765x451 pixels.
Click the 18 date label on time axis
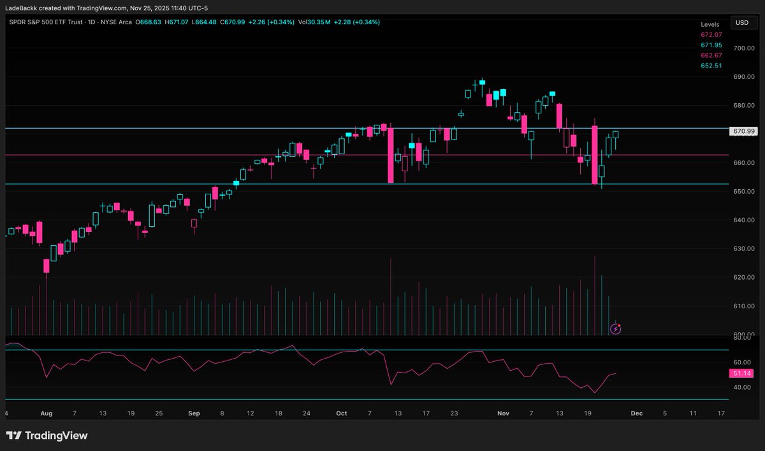point(279,413)
